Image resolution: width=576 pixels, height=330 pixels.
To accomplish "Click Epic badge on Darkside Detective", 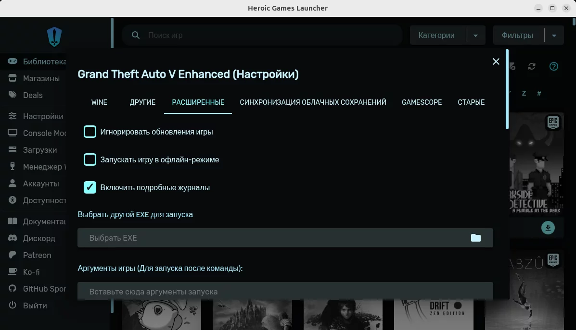I will [x=553, y=122].
